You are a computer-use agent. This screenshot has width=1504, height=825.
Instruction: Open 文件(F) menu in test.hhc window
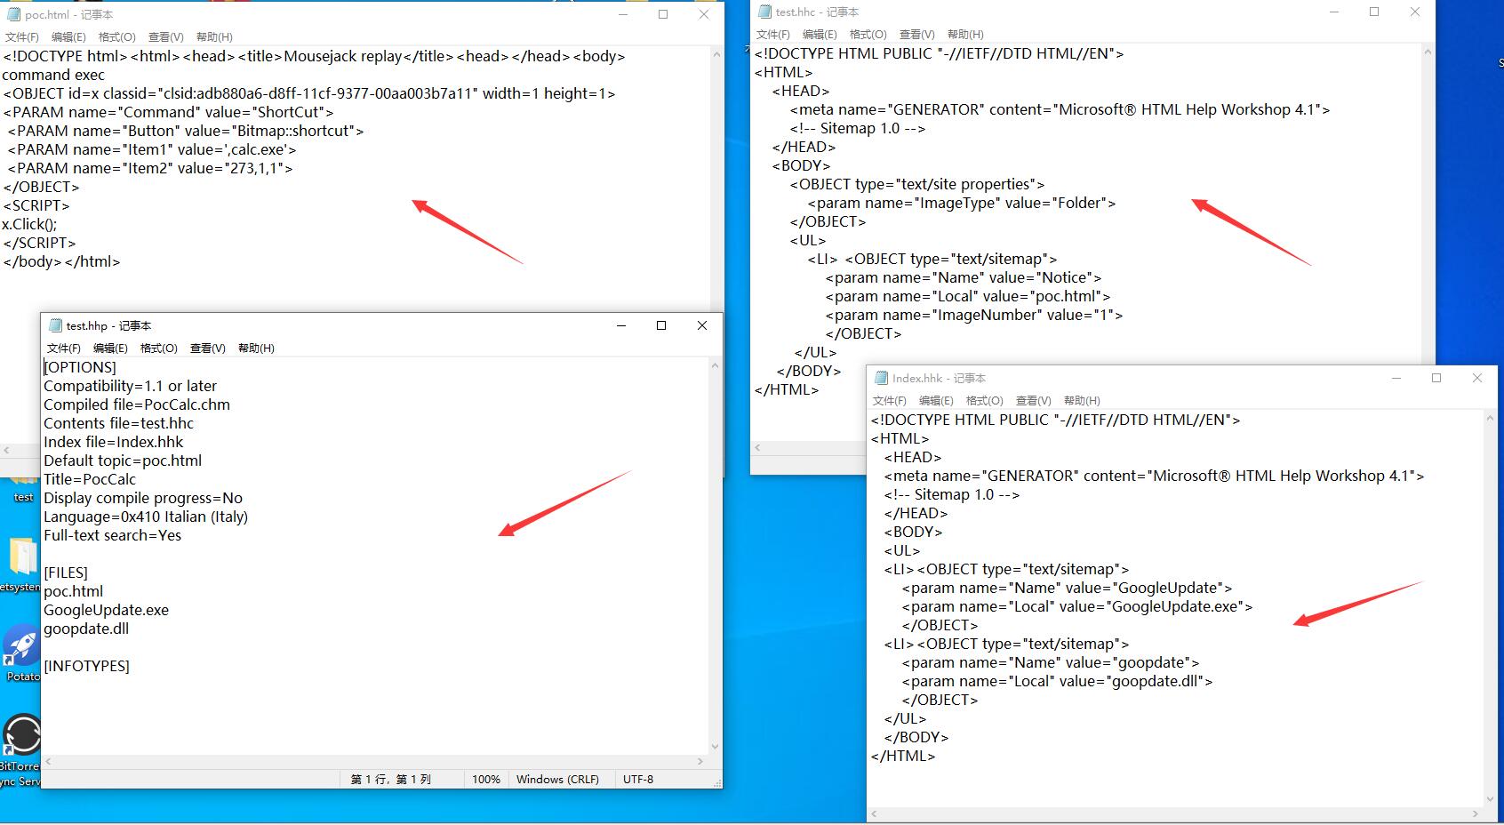pyautogui.click(x=773, y=34)
